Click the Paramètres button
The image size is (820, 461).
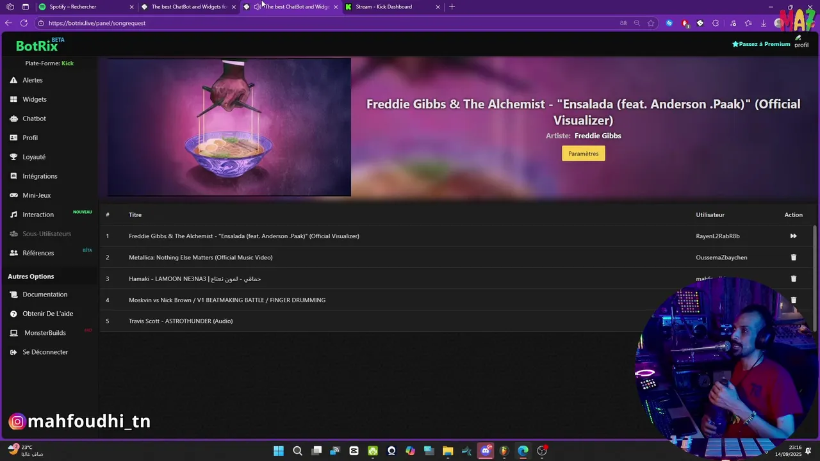tap(583, 154)
